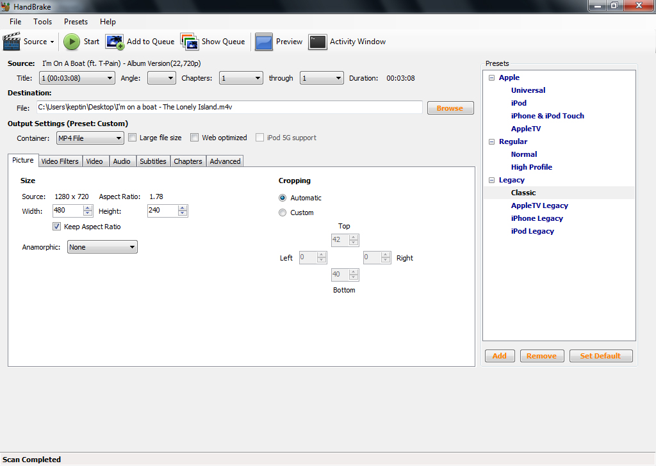Open the through chapter dropdown
The height and width of the screenshot is (466, 656).
point(322,78)
